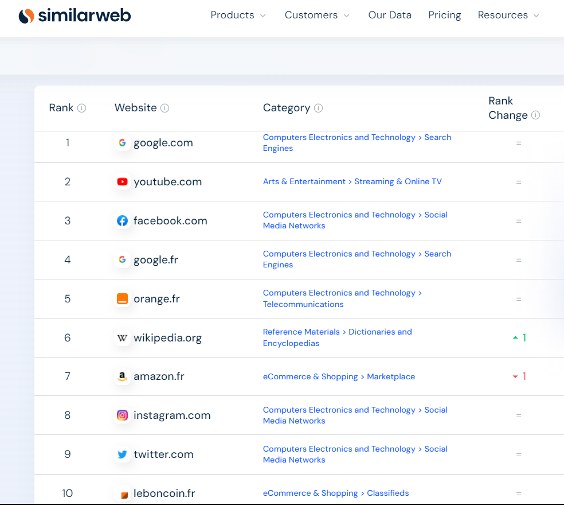Click the Instagram favicon in row 8
Image resolution: width=564 pixels, height=505 pixels.
tap(122, 415)
